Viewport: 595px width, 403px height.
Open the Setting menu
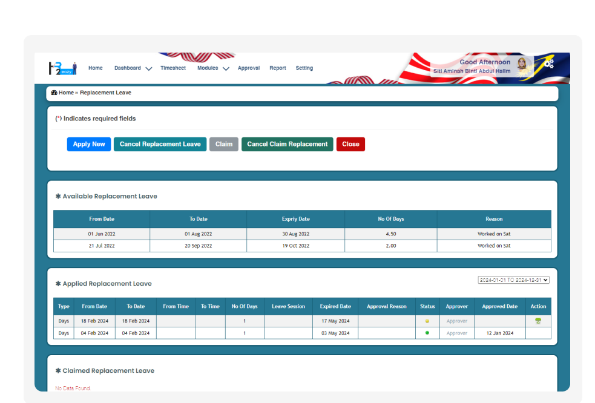pyautogui.click(x=304, y=68)
